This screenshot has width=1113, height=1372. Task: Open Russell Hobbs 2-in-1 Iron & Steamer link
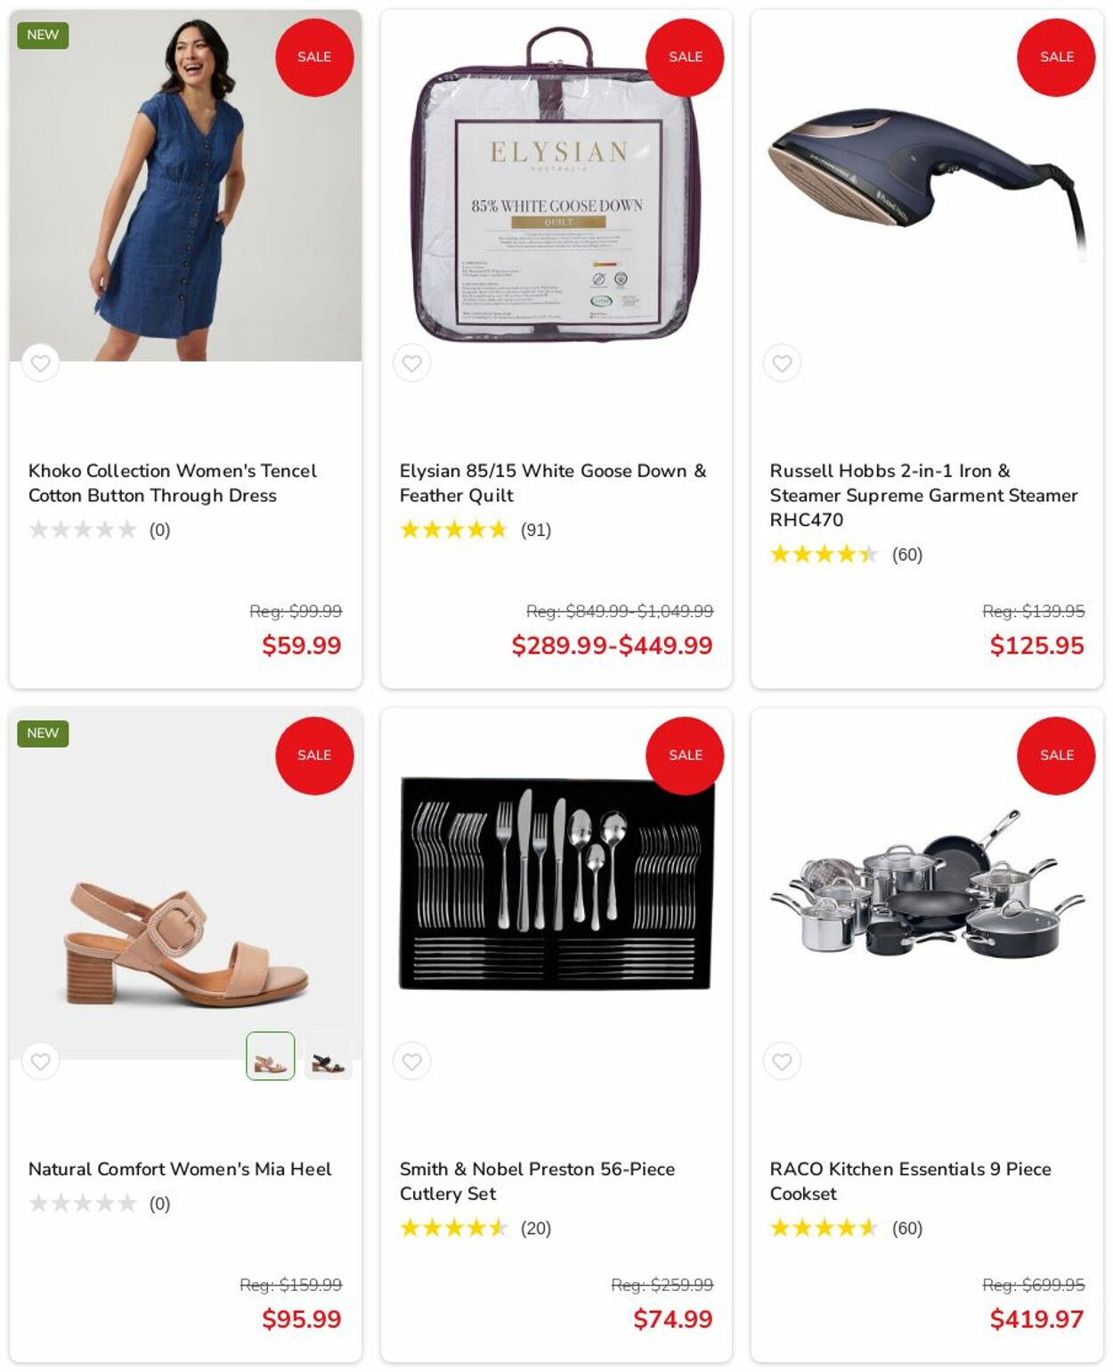tap(923, 495)
